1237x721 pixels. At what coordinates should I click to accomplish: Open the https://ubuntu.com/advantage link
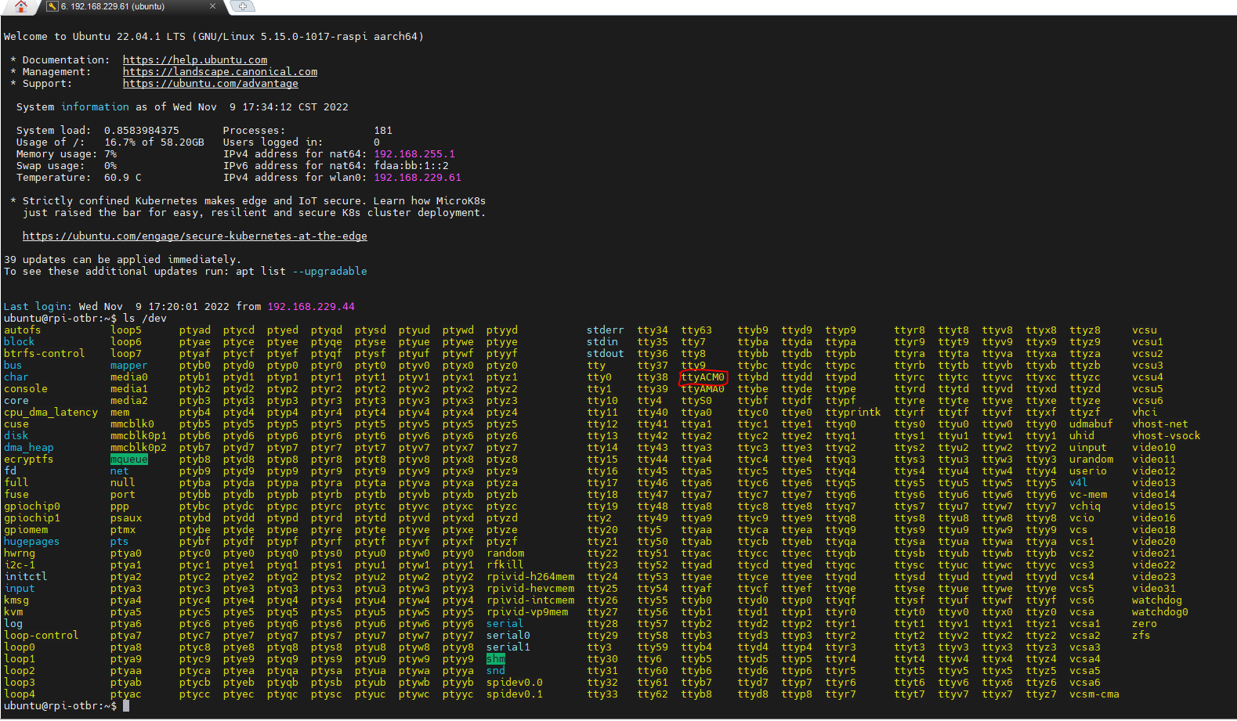click(211, 84)
